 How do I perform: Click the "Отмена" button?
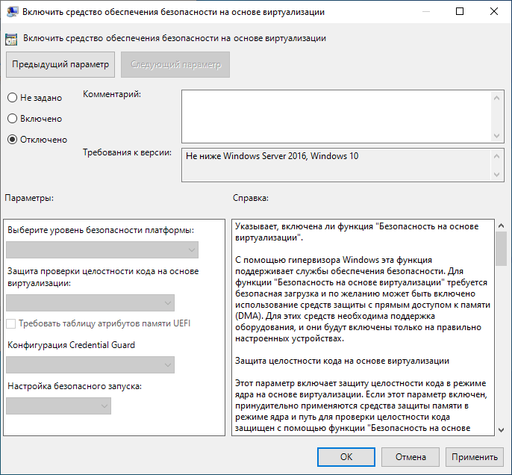[x=410, y=457]
